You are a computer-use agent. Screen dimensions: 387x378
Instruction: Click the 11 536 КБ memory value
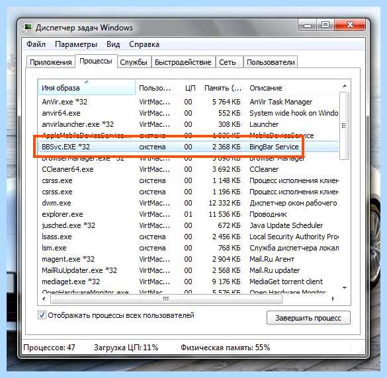tap(225, 214)
